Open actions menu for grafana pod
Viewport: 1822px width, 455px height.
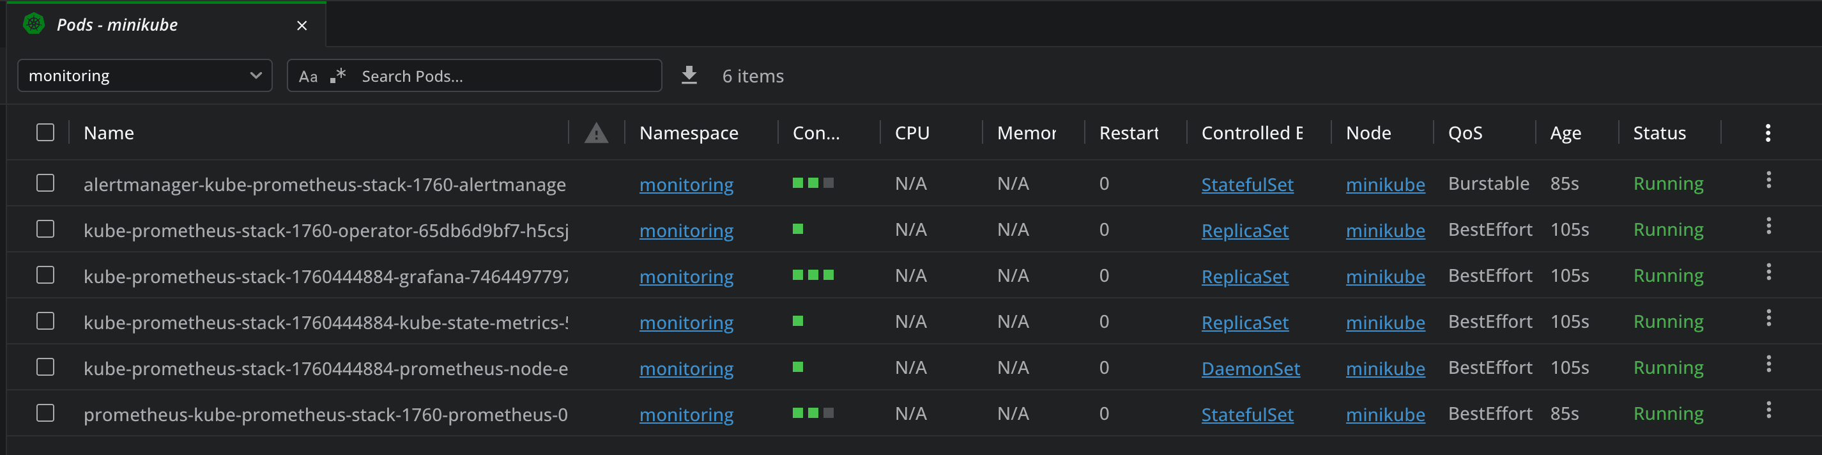1768,272
